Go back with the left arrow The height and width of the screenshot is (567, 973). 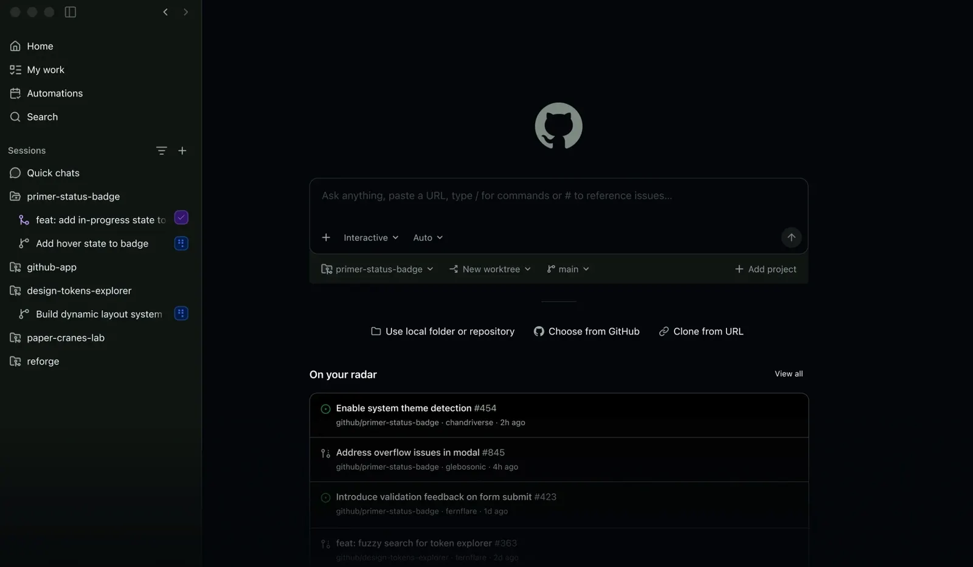click(x=165, y=12)
